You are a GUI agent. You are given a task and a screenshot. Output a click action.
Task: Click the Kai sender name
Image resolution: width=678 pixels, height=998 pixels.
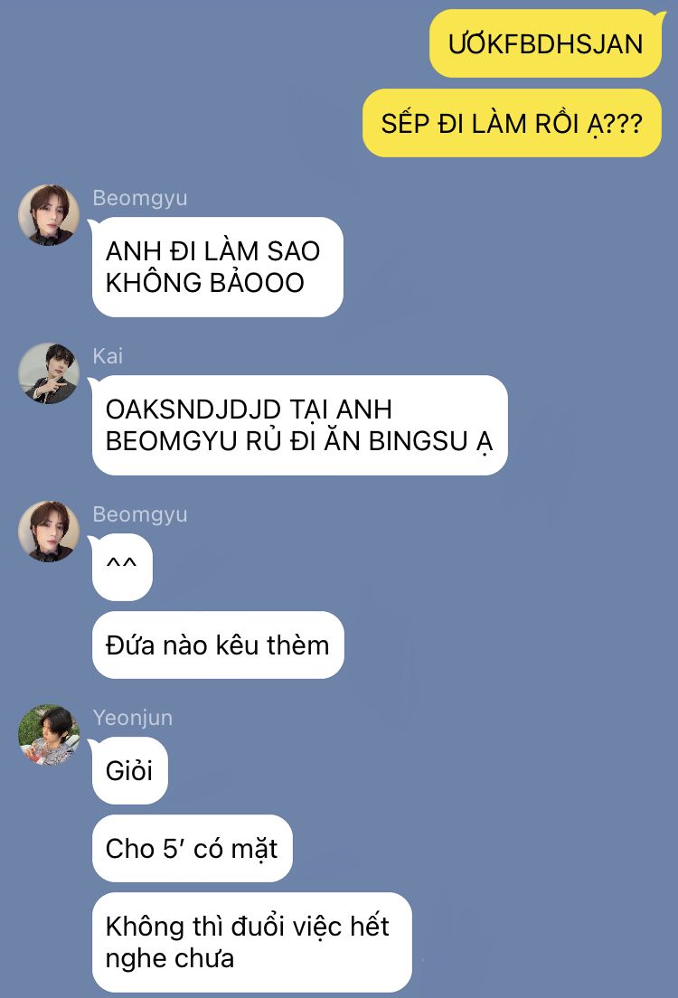[108, 356]
